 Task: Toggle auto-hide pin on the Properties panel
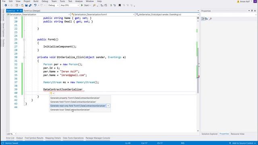pos(252,11)
